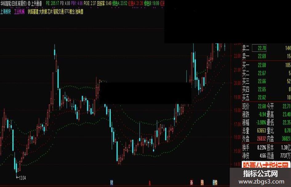Click the 卖二 volume 144
Viewport: 291px width, 187px height.
pos(288,48)
